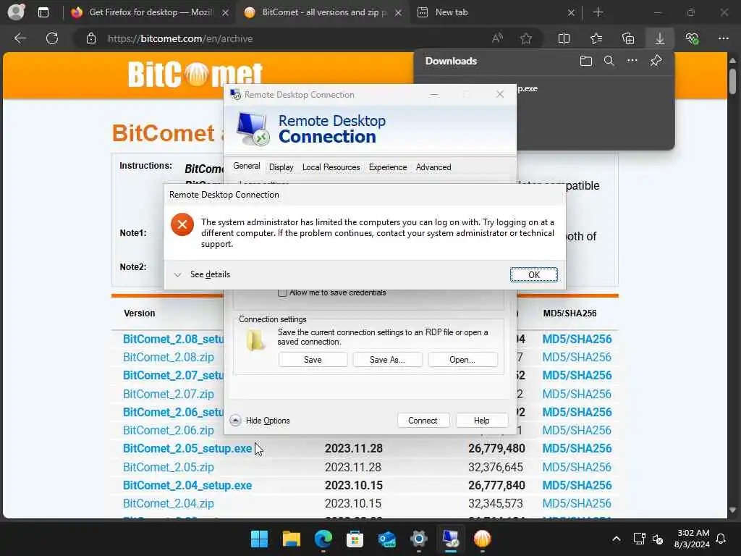
Task: Search downloads with magnifier icon
Action: tap(609, 61)
